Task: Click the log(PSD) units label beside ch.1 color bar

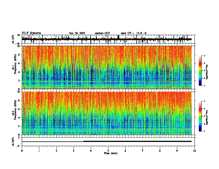Action: [207, 72]
